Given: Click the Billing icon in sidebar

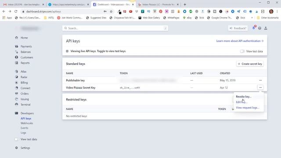Looking at the screenshot, I should (17, 83).
